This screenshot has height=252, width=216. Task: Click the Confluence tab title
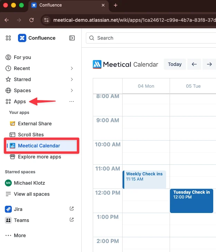click(51, 5)
